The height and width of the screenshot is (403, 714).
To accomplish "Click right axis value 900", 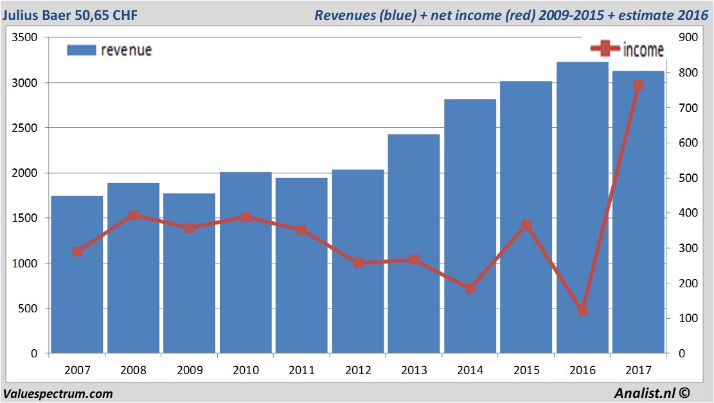I will click(688, 38).
